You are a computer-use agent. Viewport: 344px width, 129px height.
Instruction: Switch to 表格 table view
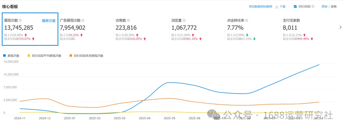pyautogui.click(x=333, y=6)
